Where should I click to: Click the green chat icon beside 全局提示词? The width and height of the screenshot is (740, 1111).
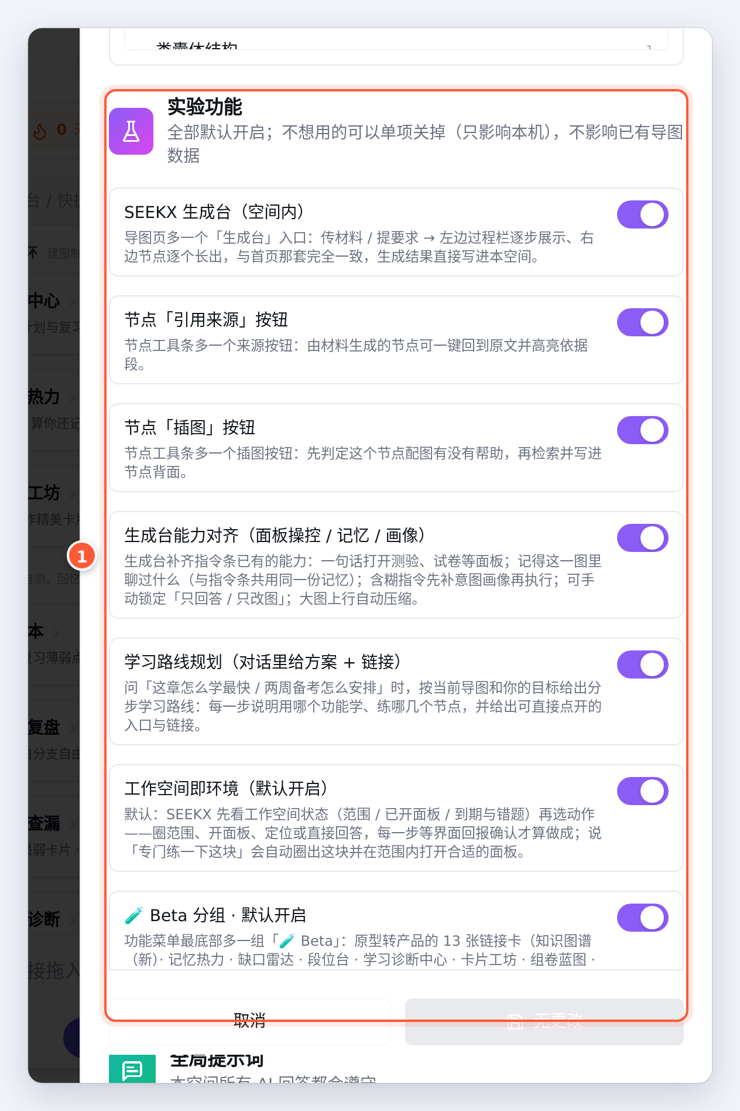coord(132,1069)
